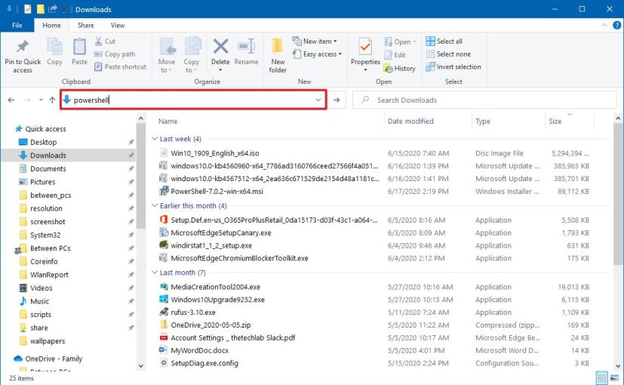Click Invert selection
Viewport: 624px width, 385px height.
coord(453,66)
